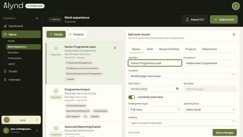Image resolution: width=243 pixels, height=137 pixels.
Task: Click the End date field
Action: point(210,89)
